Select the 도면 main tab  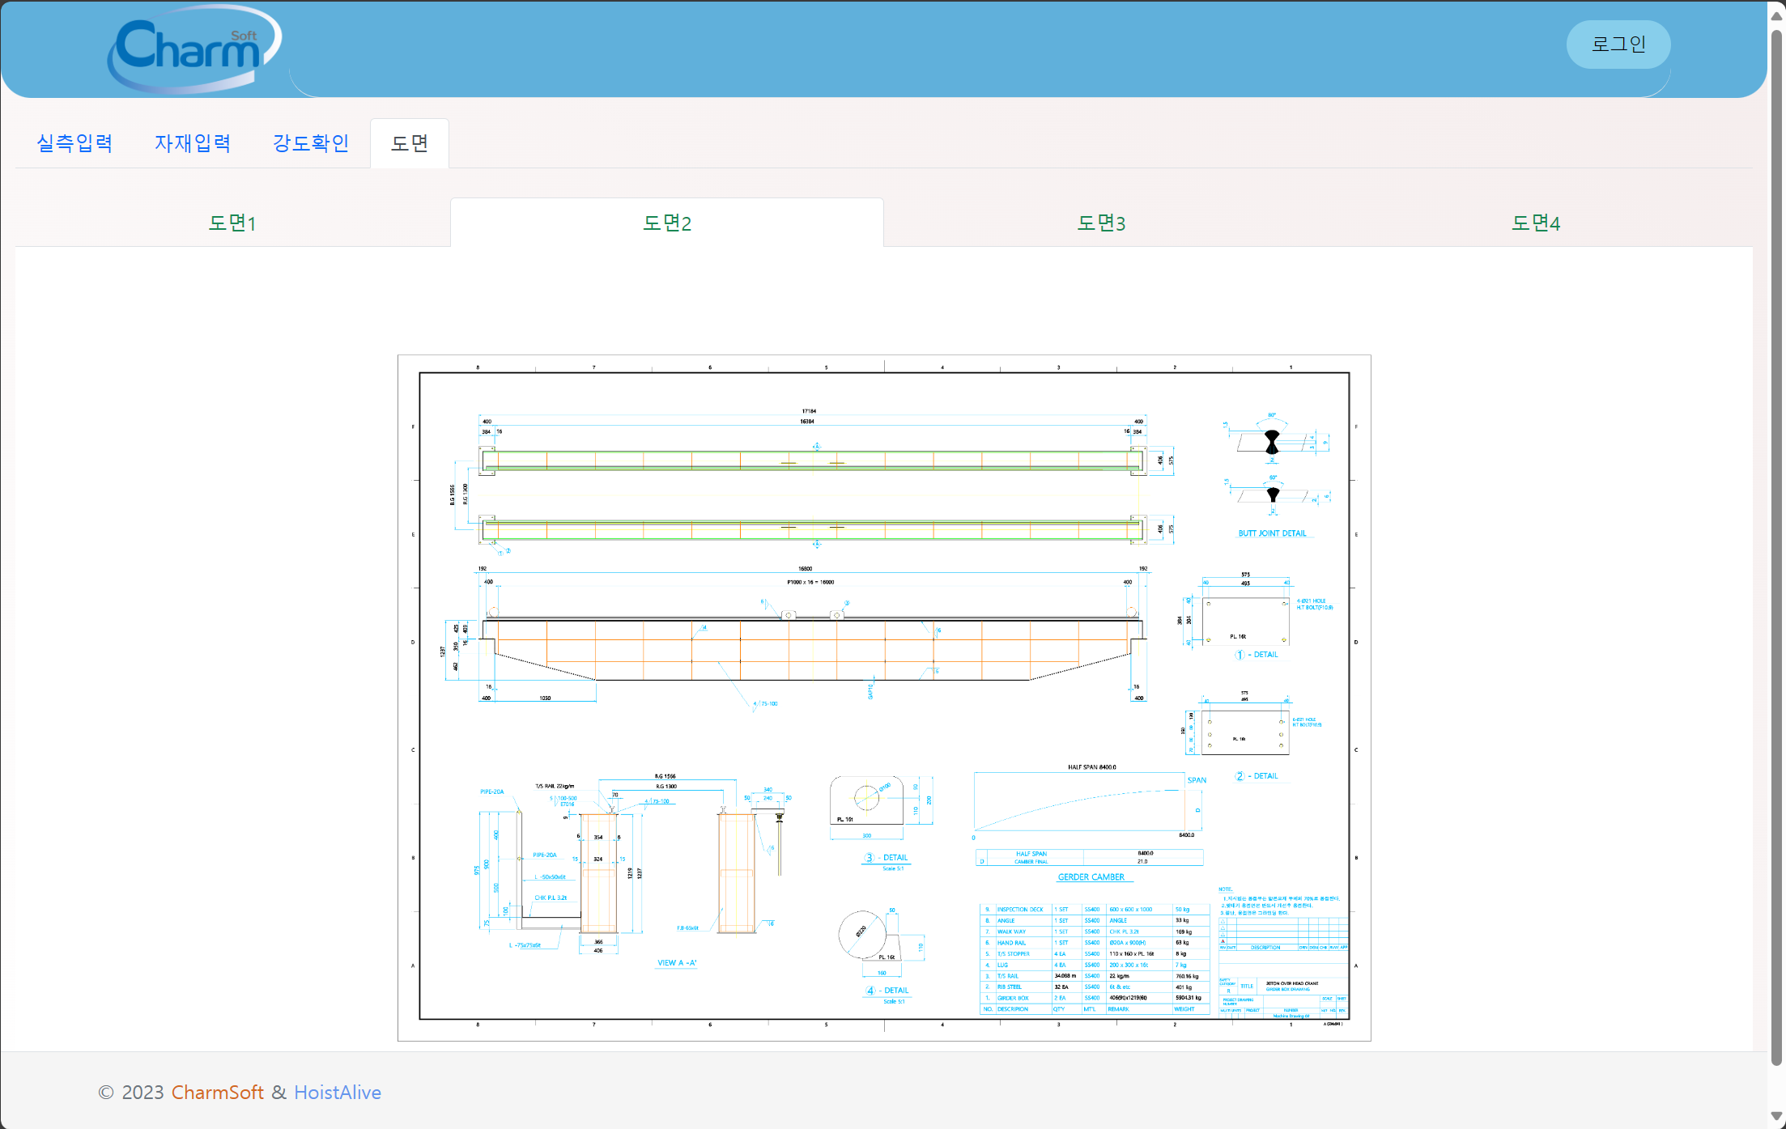(x=410, y=143)
